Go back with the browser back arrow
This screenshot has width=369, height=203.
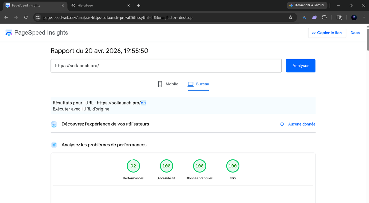(x=6, y=18)
